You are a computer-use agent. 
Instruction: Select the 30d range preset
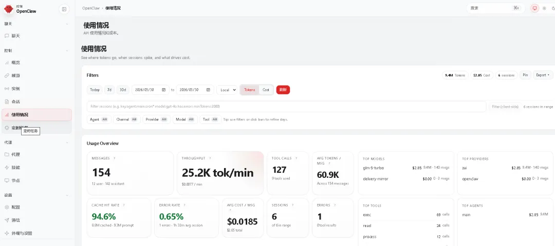pos(122,90)
